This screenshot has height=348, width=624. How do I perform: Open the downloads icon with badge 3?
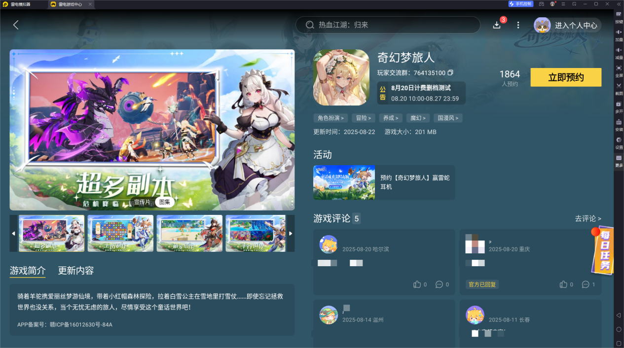(497, 25)
